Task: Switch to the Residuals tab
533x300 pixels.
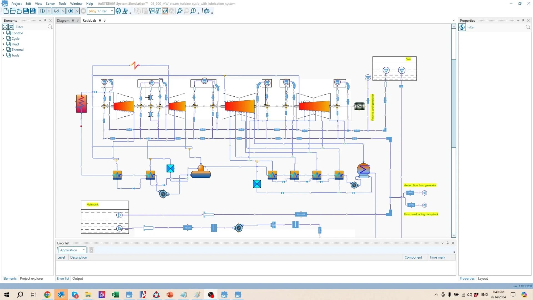Action: click(x=89, y=20)
